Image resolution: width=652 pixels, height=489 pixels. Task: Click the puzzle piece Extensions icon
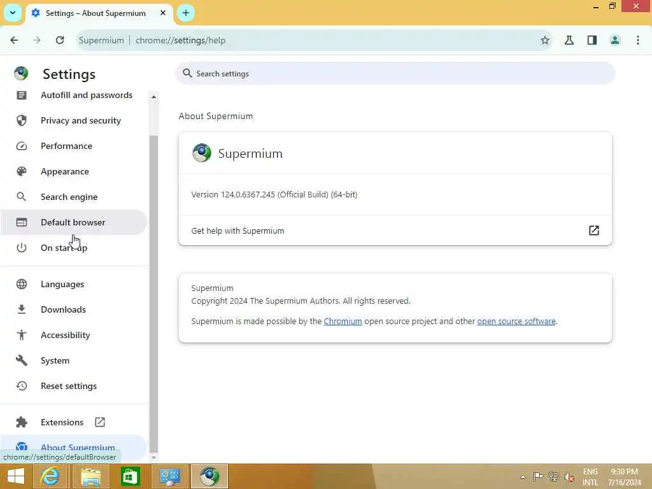point(22,422)
